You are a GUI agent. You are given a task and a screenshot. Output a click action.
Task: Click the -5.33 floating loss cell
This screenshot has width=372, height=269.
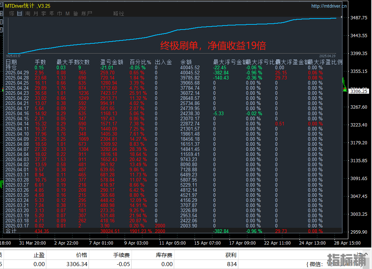coord(218,113)
